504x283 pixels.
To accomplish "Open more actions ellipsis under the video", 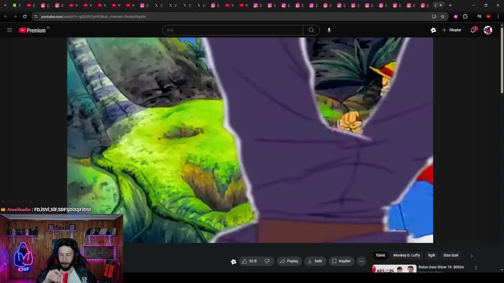I will tap(361, 261).
